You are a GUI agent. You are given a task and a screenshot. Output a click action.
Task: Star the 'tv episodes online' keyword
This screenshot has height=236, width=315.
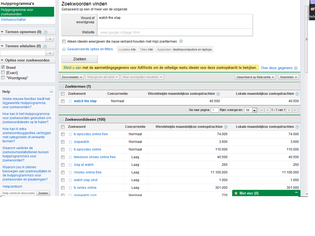click(x=70, y=149)
